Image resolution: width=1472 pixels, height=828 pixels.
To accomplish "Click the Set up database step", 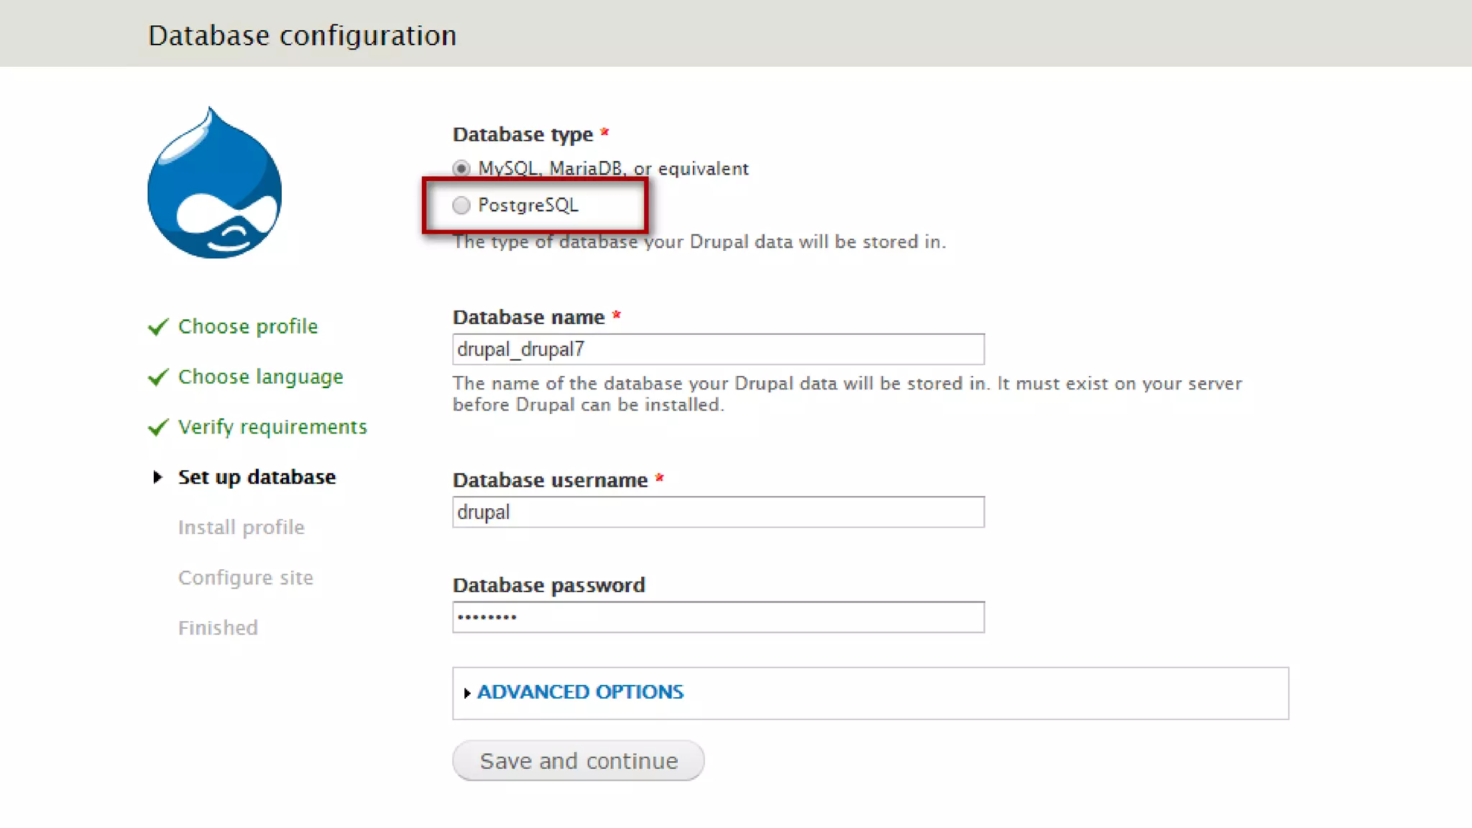I will click(x=257, y=477).
